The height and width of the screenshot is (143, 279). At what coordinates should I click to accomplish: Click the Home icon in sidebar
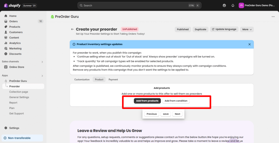pos(6,16)
